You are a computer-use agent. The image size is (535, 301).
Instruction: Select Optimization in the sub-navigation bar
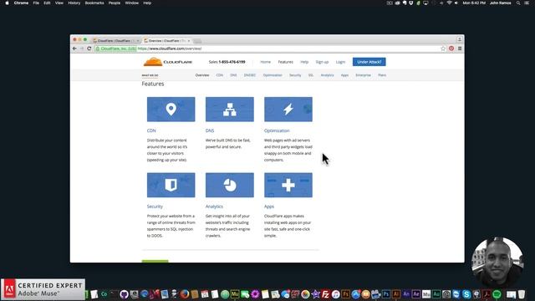click(x=273, y=75)
